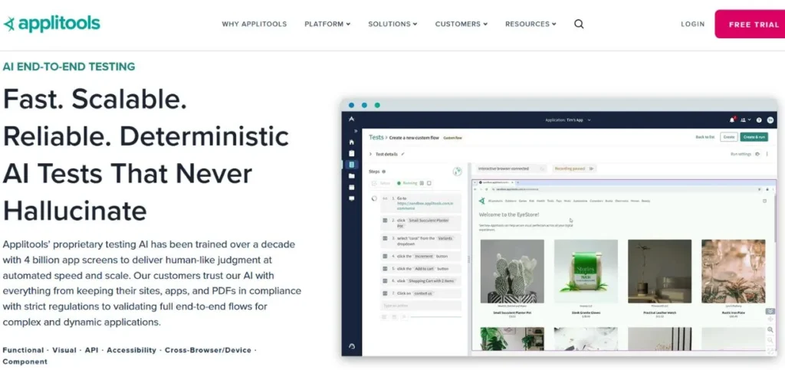The width and height of the screenshot is (785, 370).
Task: Select step 6 click Shopping Cart with 2 items
Action: pos(421,281)
